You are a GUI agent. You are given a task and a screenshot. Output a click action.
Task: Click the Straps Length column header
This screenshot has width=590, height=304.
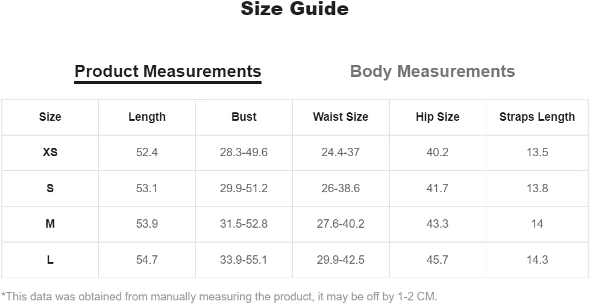(537, 117)
